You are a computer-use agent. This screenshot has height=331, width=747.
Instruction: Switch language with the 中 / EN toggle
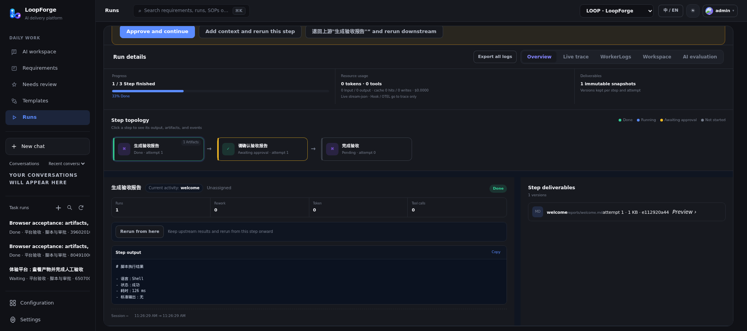click(671, 11)
